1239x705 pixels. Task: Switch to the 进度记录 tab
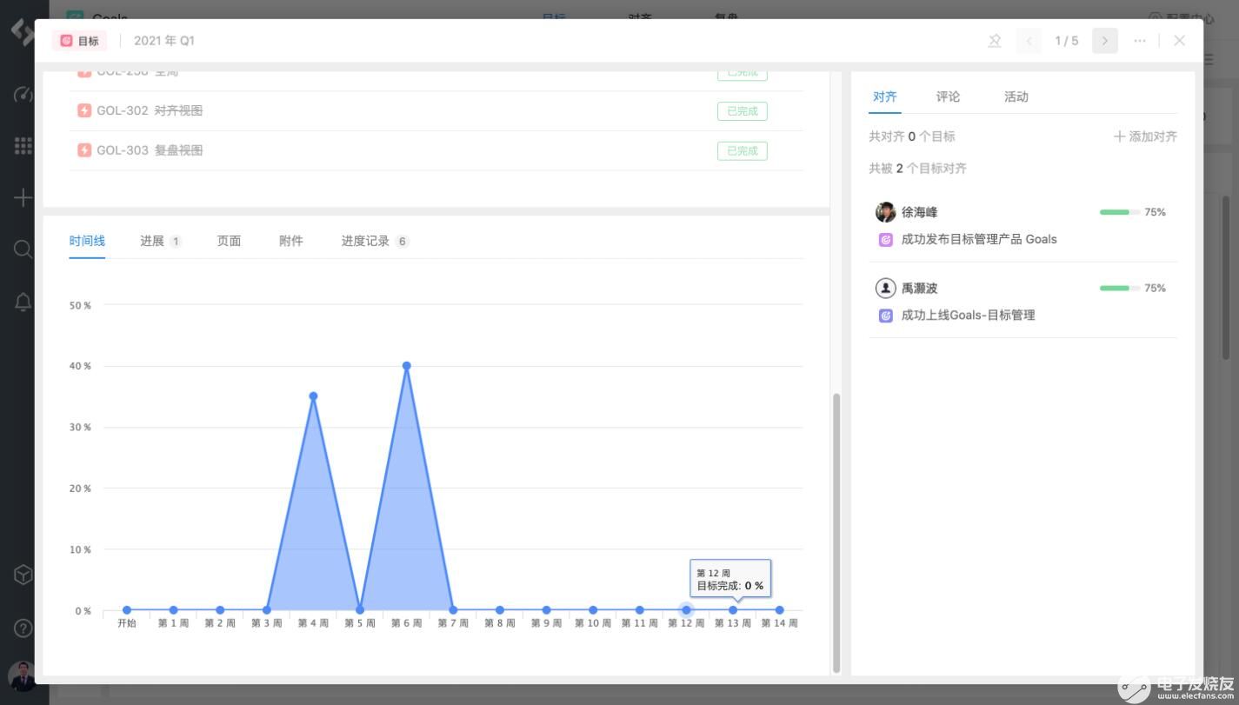(x=375, y=241)
